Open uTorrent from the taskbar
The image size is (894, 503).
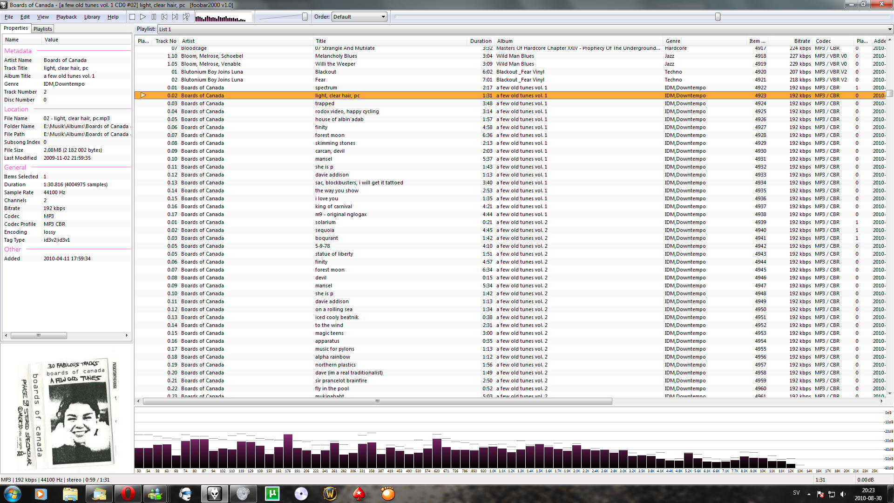[x=272, y=494]
